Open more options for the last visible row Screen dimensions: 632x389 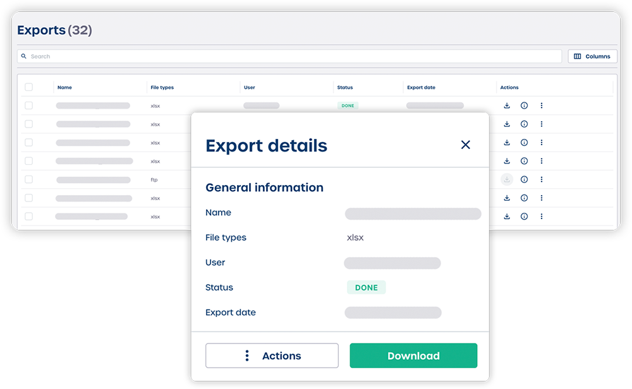coord(542,217)
